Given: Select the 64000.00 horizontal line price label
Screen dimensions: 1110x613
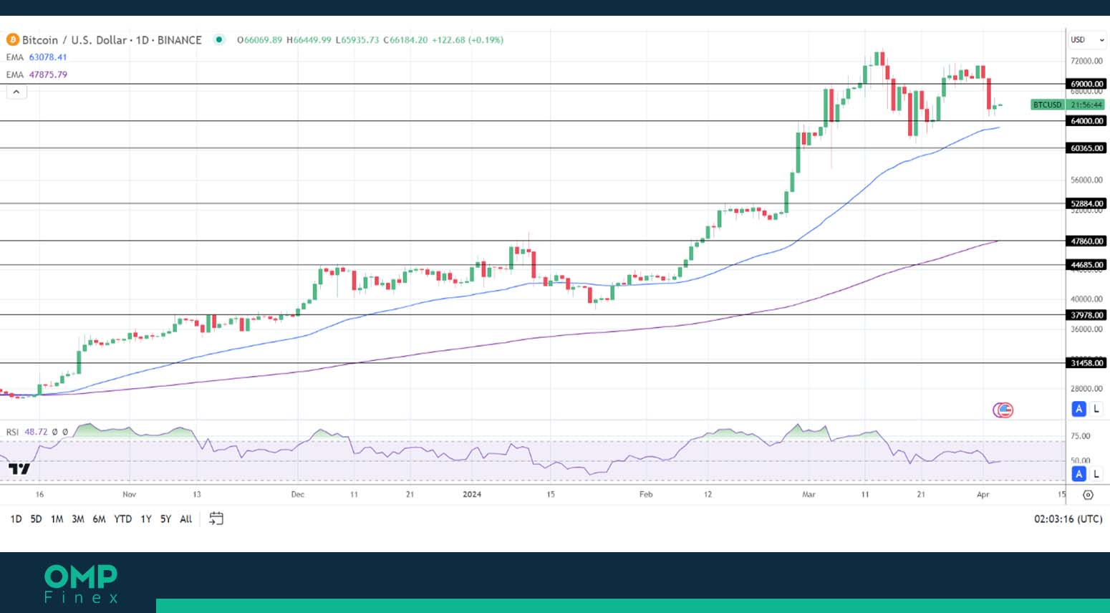Looking at the screenshot, I should (x=1086, y=121).
